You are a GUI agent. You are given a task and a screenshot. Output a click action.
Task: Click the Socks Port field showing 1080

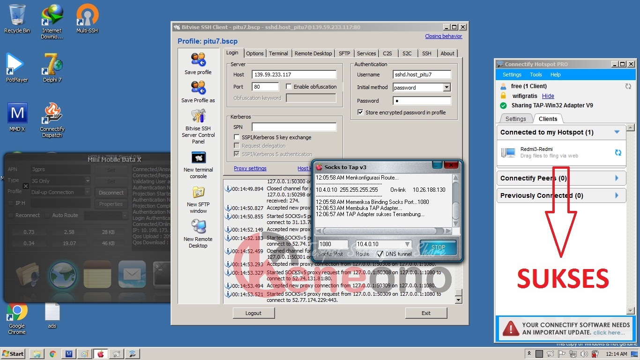333,244
